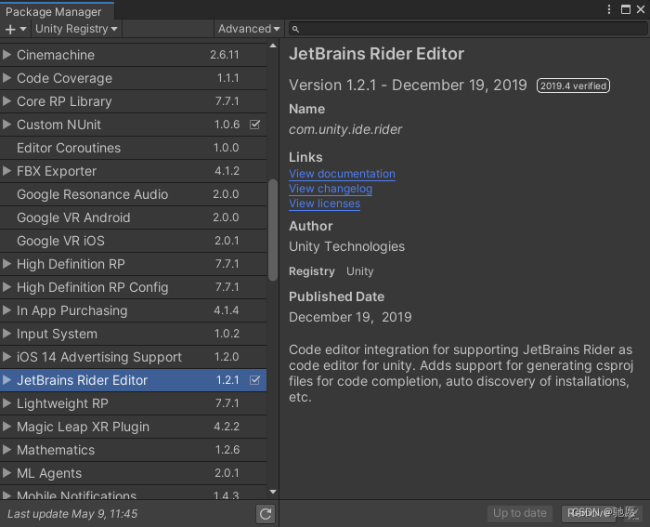Select the Mathematics package
The height and width of the screenshot is (527, 650).
pos(133,450)
